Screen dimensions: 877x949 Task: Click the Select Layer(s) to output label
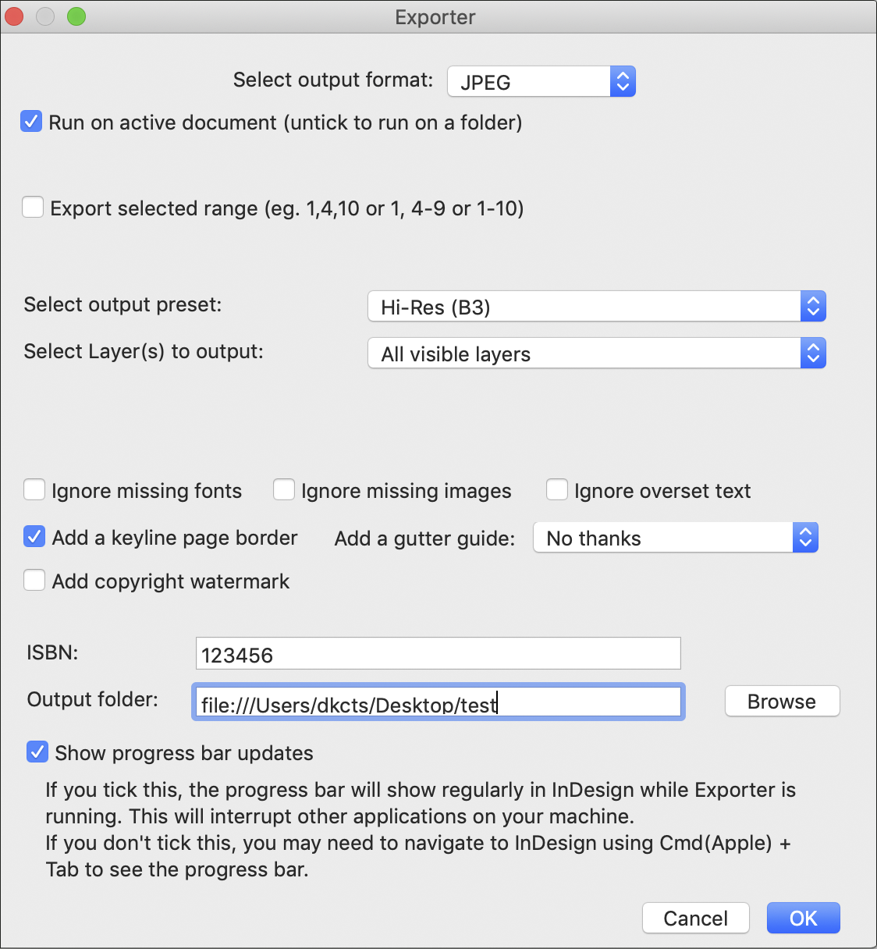[x=144, y=351]
